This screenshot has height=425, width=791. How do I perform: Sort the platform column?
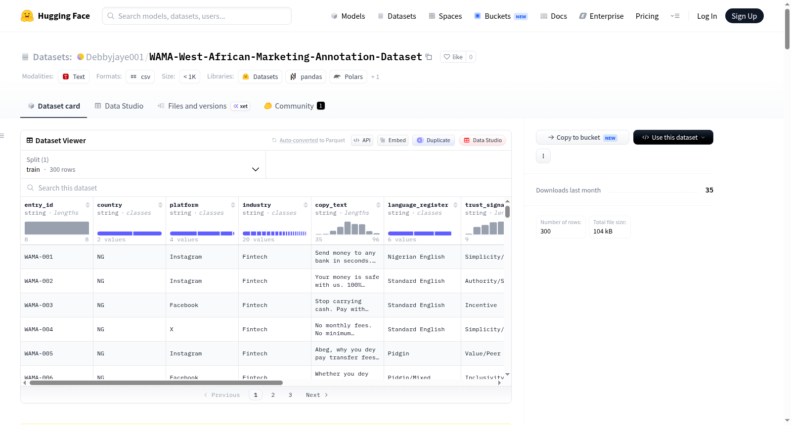pos(233,205)
